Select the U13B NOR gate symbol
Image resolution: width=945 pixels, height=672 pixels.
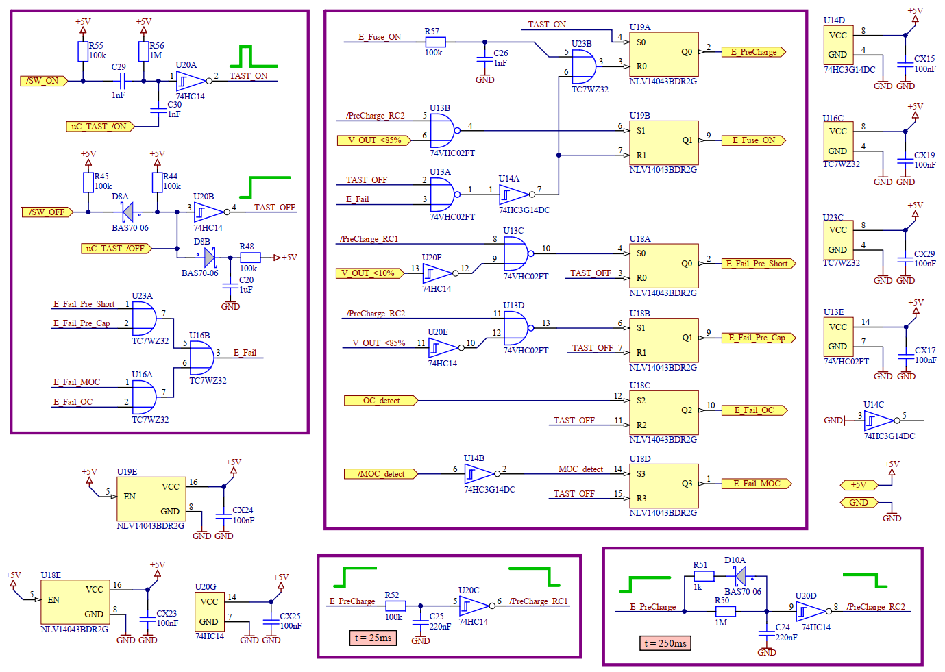pos(441,130)
